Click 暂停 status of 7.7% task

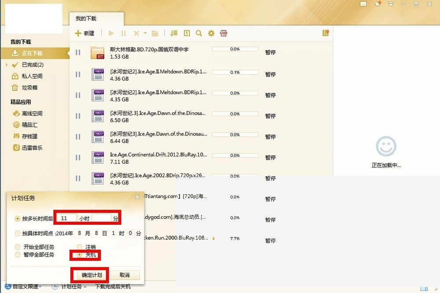click(270, 241)
